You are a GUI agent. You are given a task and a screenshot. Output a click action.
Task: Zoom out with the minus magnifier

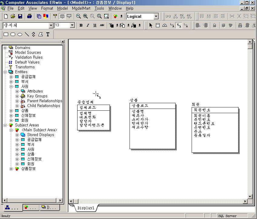[x=78, y=16]
